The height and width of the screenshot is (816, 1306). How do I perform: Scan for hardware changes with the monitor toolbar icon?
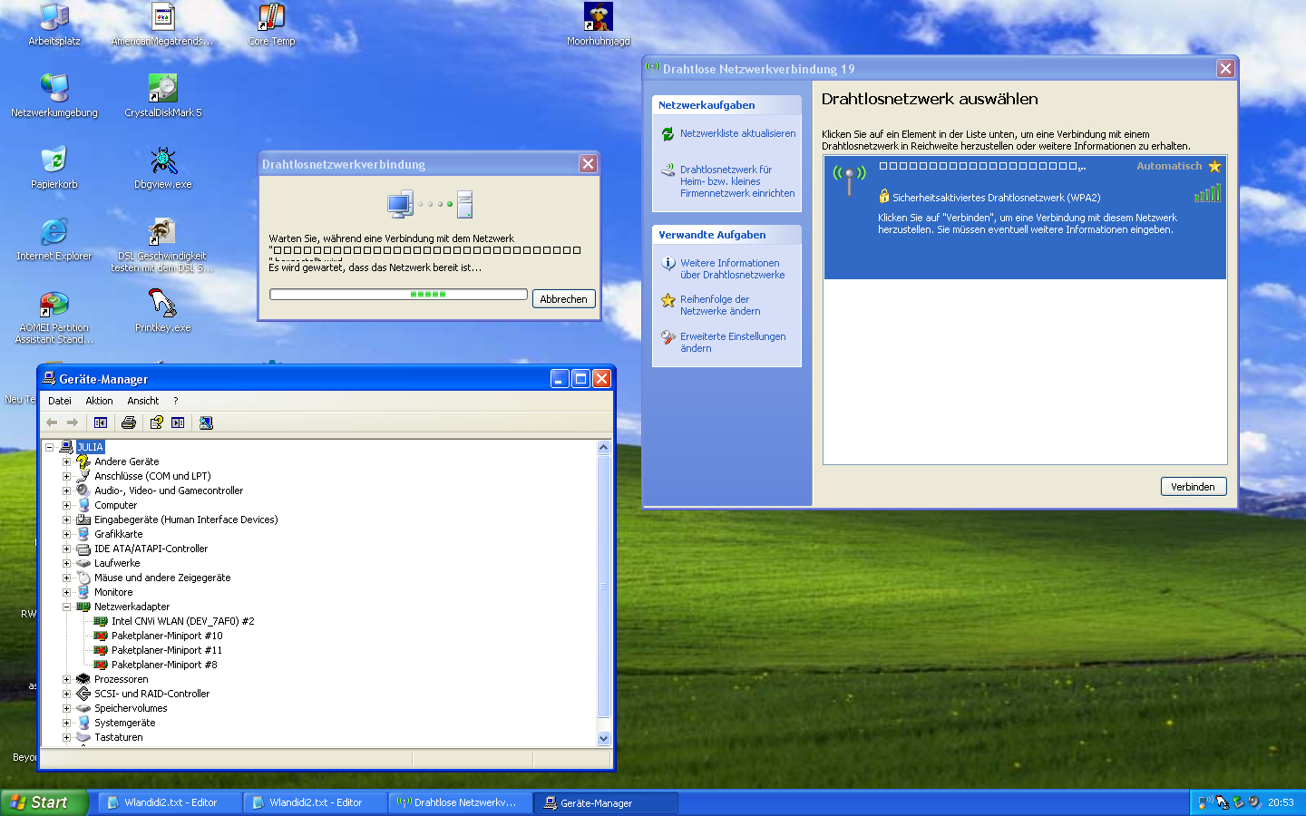pos(206,423)
